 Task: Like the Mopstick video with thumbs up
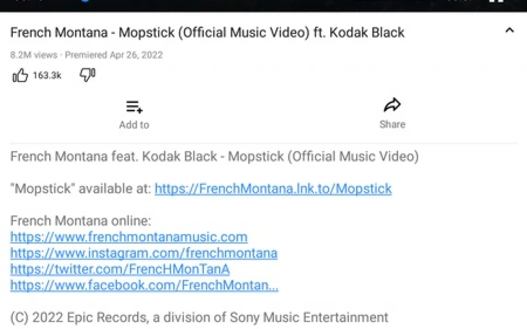click(20, 76)
